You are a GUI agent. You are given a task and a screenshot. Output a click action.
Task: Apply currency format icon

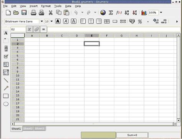(132, 21)
